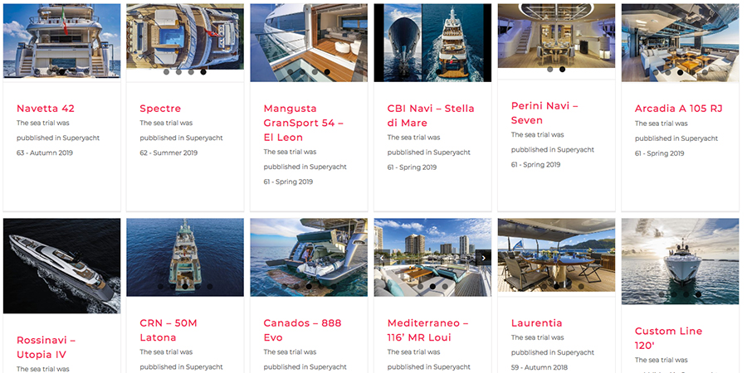Screen dimensions: 747x373
Task: Open CBI Navi – Stella di Mare title
Action: click(431, 115)
